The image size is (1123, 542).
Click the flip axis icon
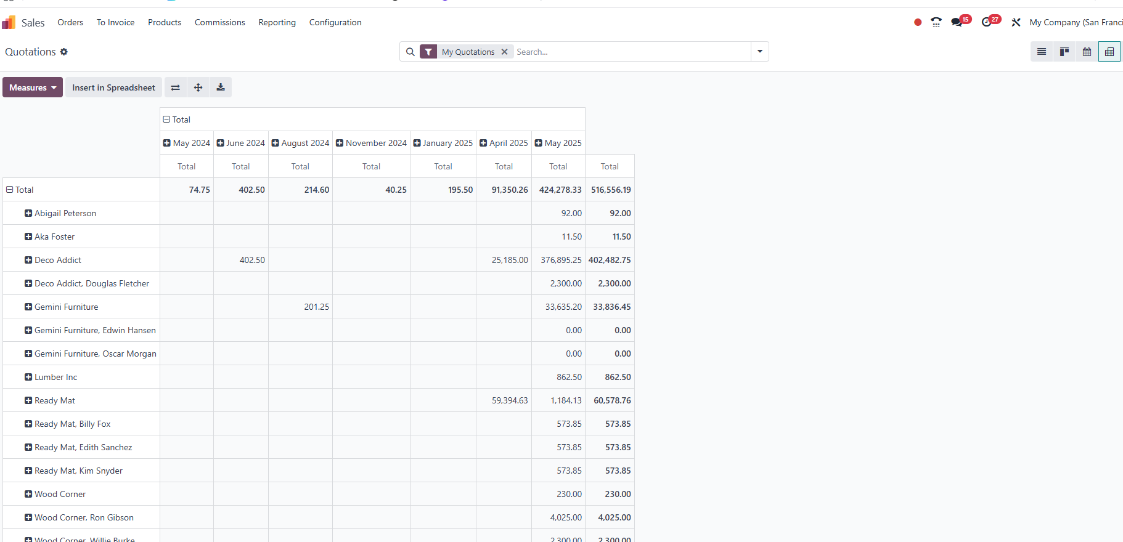click(x=176, y=87)
